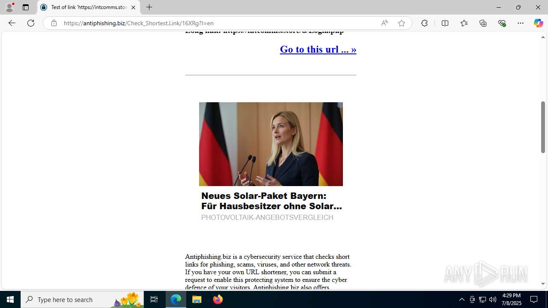This screenshot has width=548, height=308.
Task: Open Read aloud in address bar
Action: (x=384, y=23)
